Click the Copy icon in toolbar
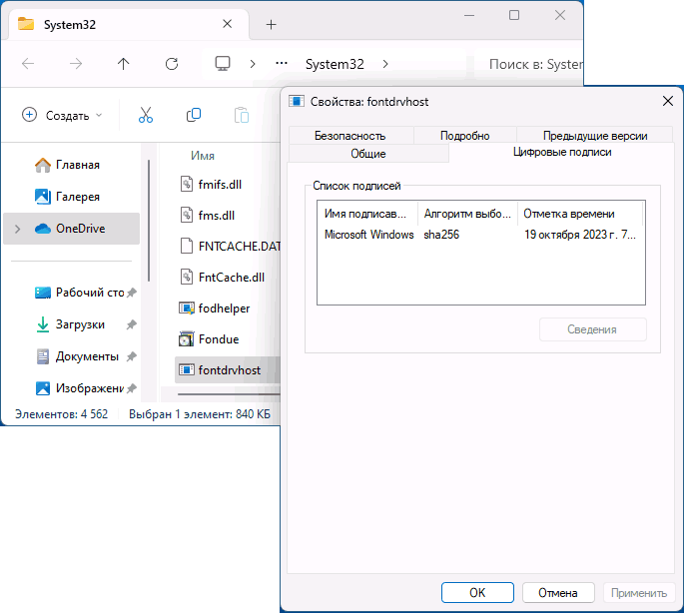 coord(194,115)
